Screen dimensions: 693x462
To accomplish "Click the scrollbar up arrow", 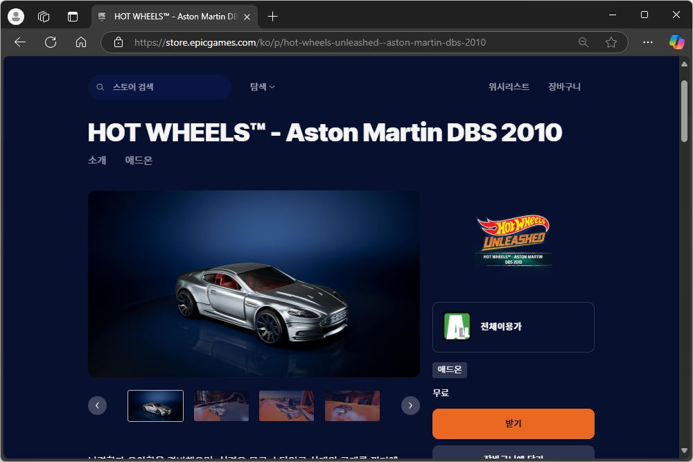I will coord(684,64).
